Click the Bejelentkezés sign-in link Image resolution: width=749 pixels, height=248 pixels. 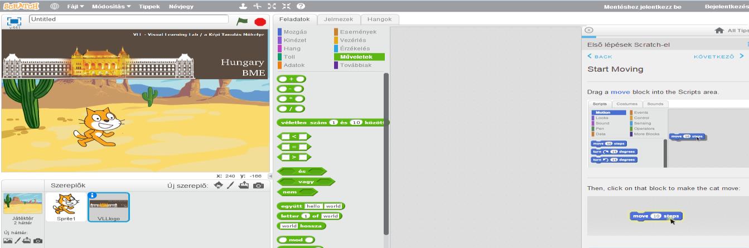(x=727, y=7)
